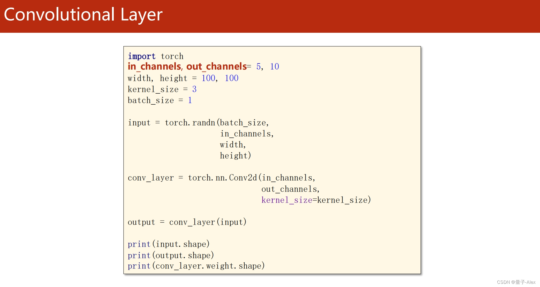
Task: Click the 'kernel_size = 3' line
Action: tap(162, 89)
